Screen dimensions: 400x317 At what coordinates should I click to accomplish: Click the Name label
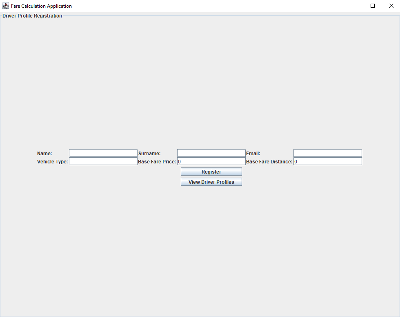tap(44, 153)
